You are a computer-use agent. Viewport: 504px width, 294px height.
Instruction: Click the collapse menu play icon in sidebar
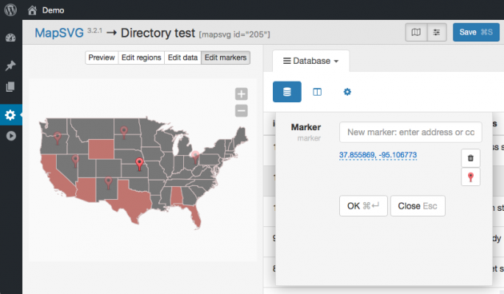[11, 136]
